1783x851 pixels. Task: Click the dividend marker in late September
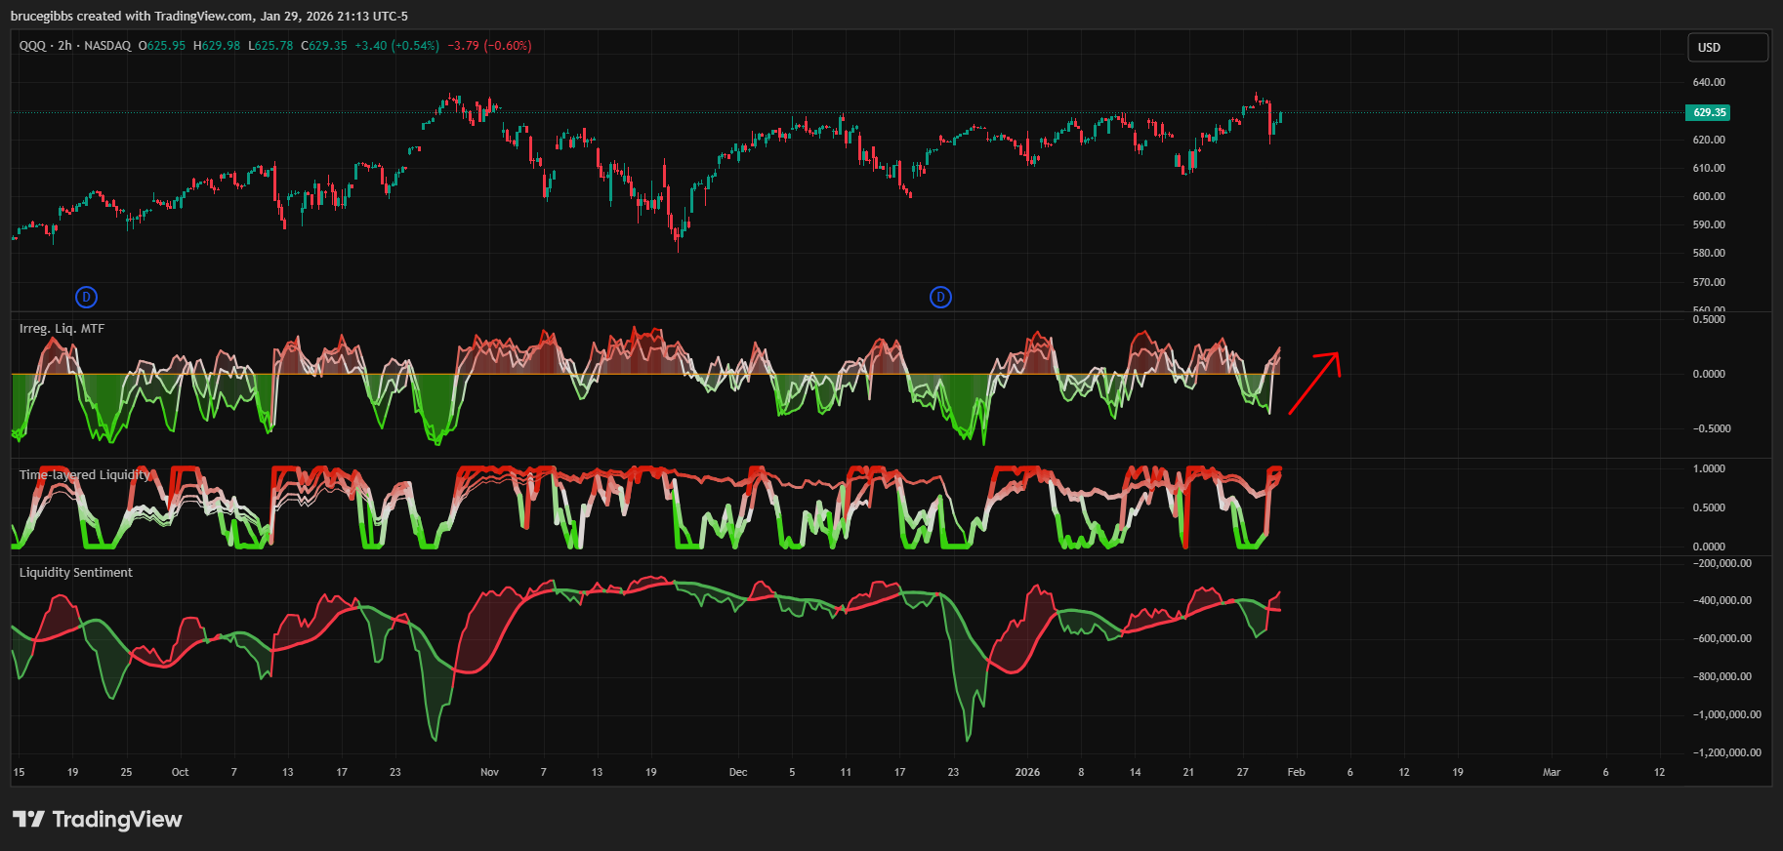click(86, 297)
